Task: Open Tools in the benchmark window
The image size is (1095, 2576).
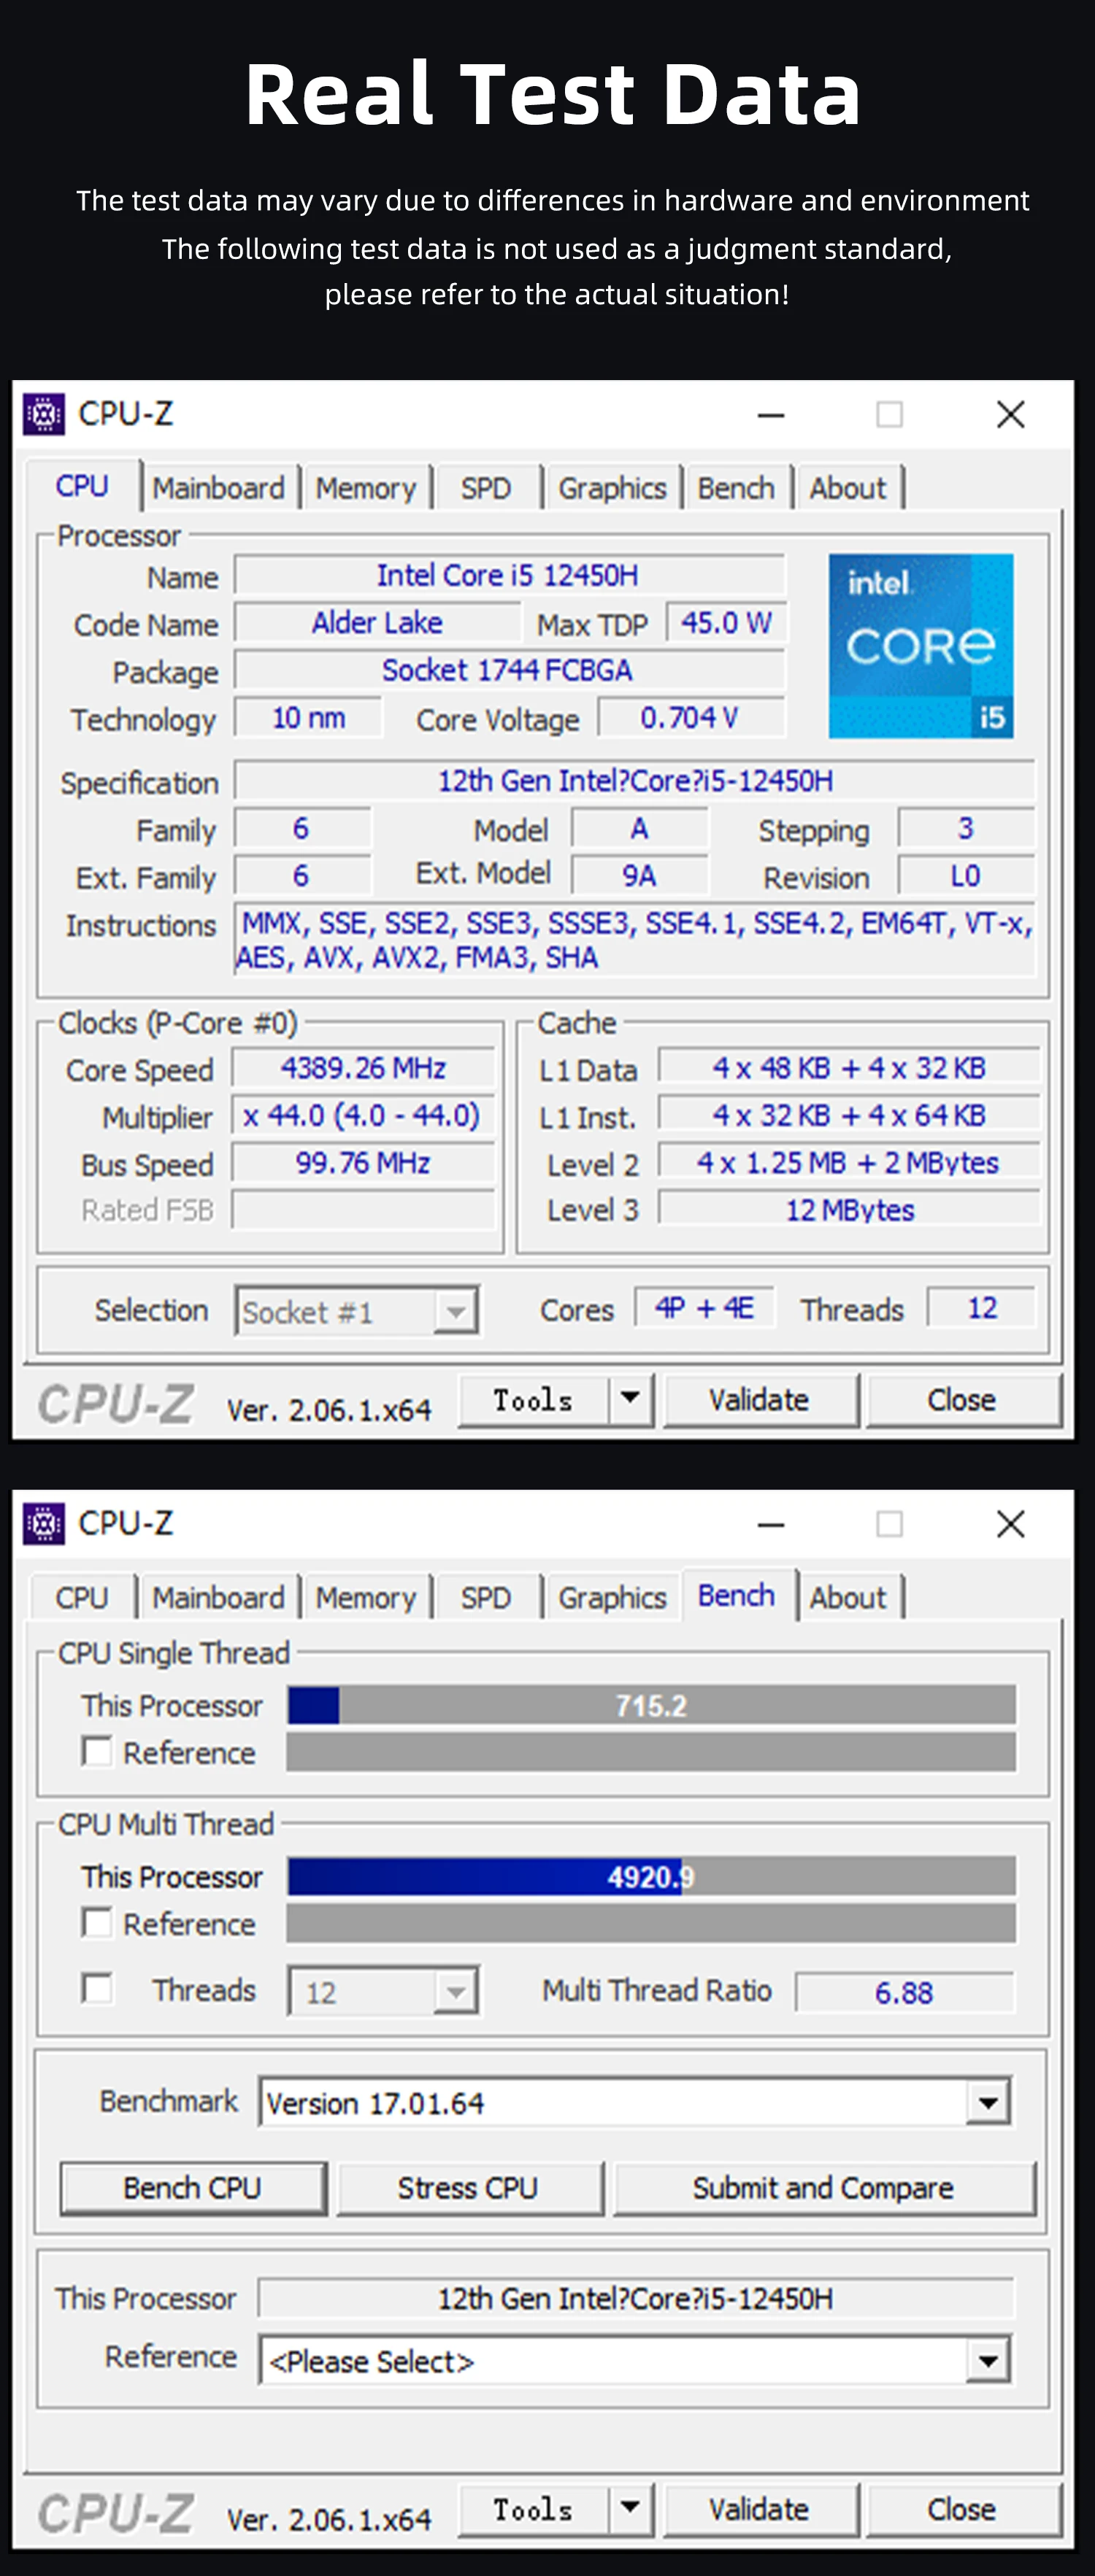Action: [x=534, y=2509]
